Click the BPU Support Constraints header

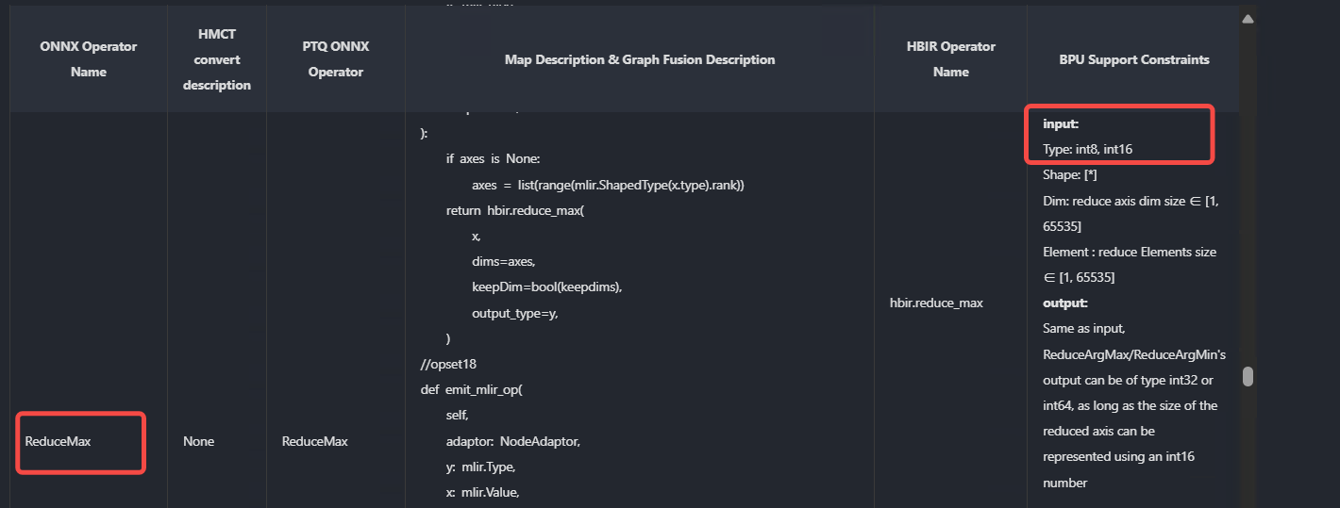(1133, 59)
